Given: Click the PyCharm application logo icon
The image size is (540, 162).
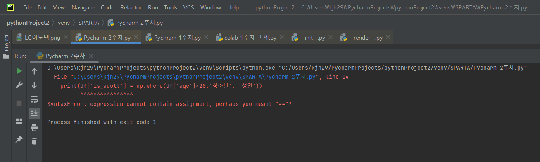Looking at the screenshot, I should pos(10,7).
